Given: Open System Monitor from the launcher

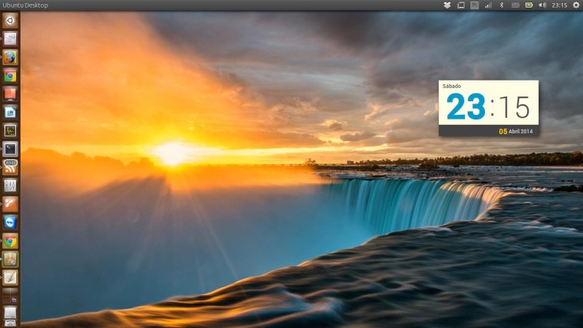Looking at the screenshot, I should (x=10, y=130).
